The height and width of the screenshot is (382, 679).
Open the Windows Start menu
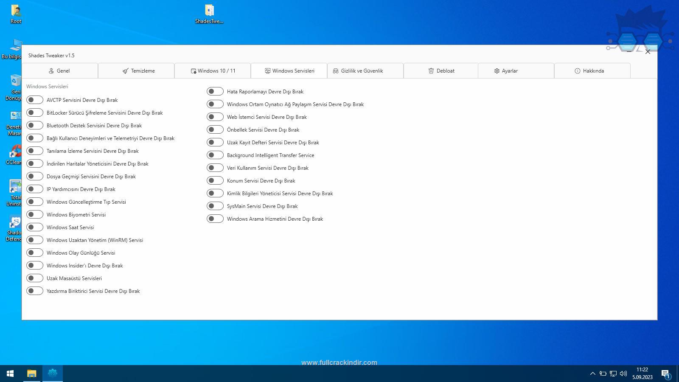point(10,374)
